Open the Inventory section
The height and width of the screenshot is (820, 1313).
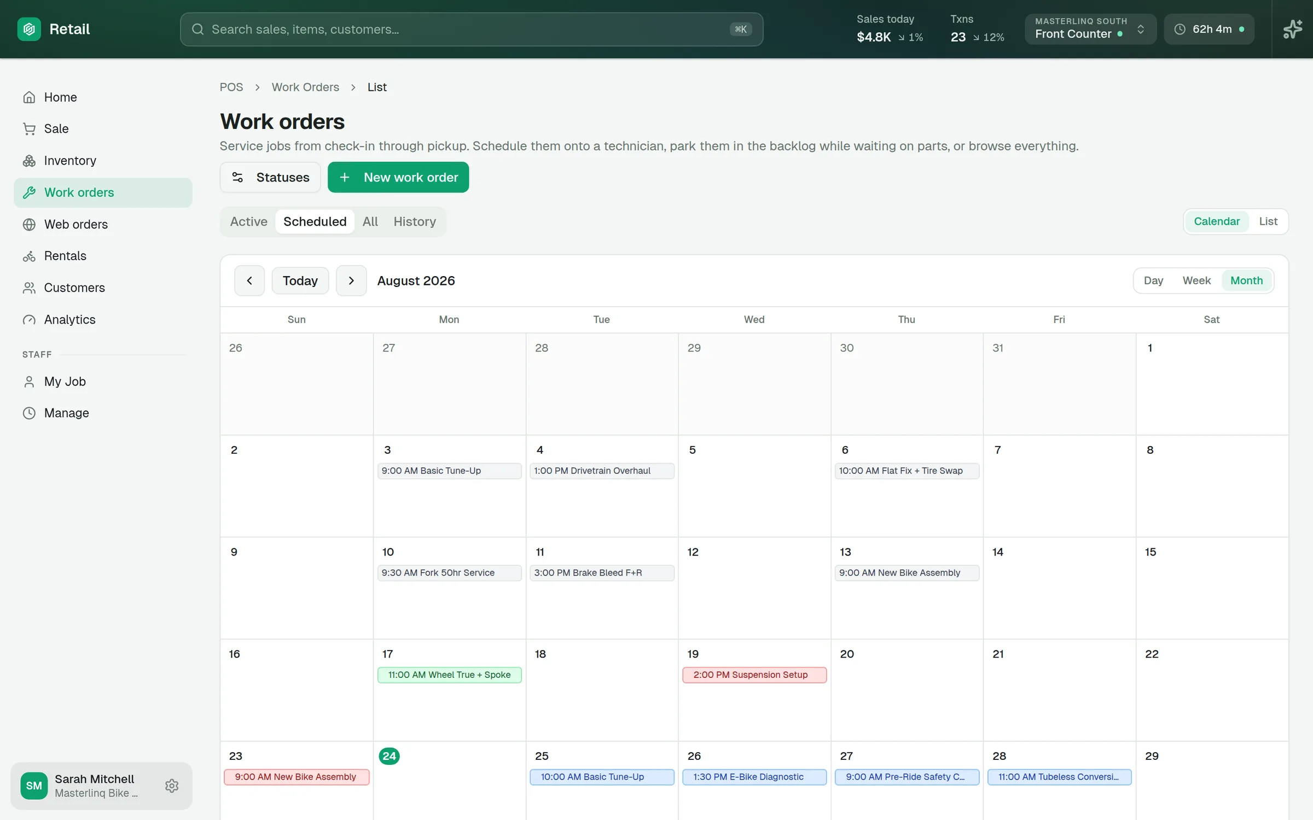[103, 161]
